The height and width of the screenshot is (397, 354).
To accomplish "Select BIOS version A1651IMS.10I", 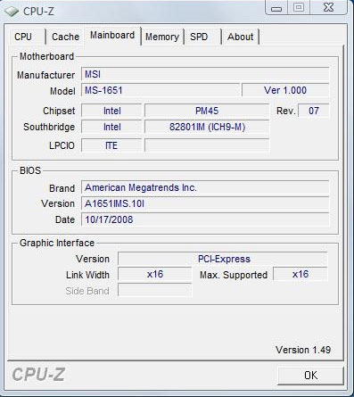I will 205,203.
